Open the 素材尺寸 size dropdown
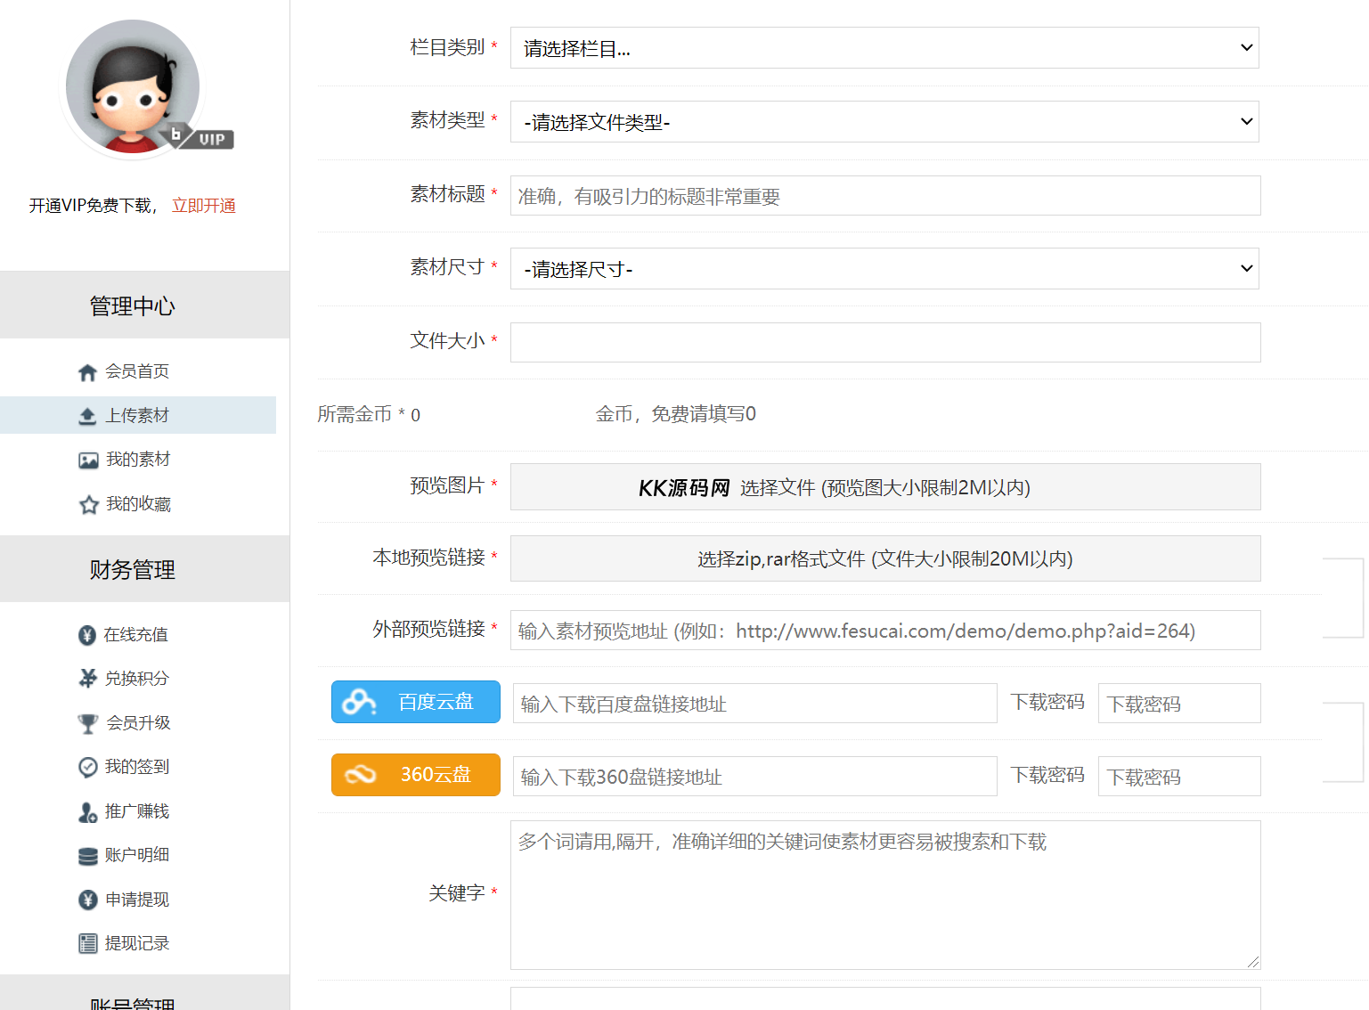 coord(884,269)
